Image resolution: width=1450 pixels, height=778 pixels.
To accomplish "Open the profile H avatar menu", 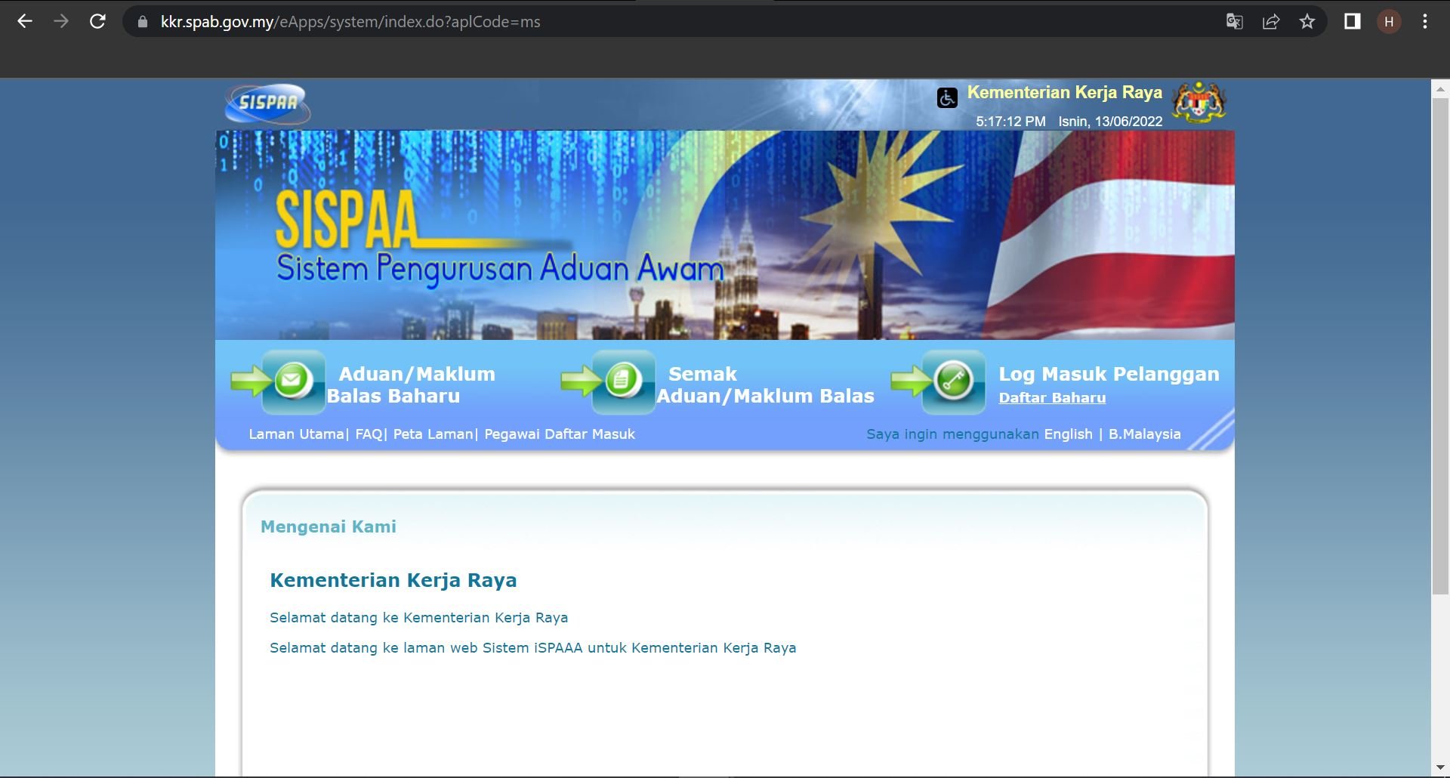I will point(1389,22).
